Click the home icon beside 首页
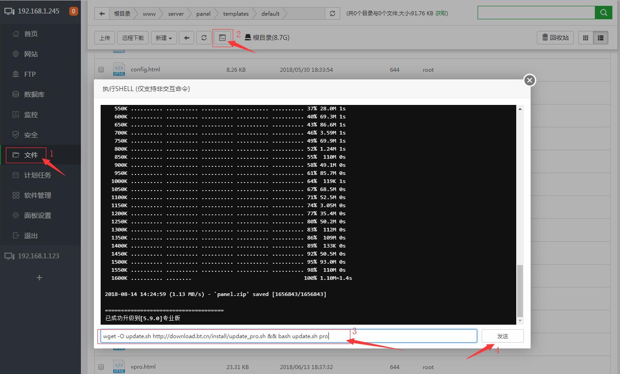This screenshot has height=374, width=620. tap(16, 34)
